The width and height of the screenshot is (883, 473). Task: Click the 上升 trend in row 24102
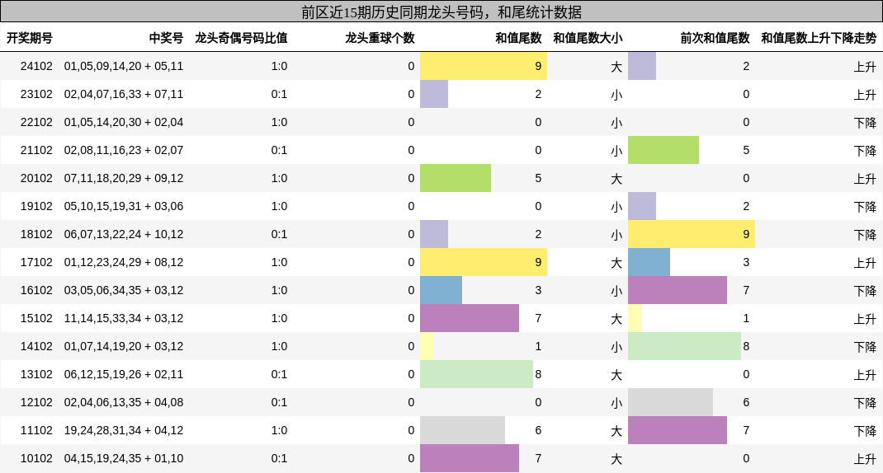pyautogui.click(x=865, y=67)
